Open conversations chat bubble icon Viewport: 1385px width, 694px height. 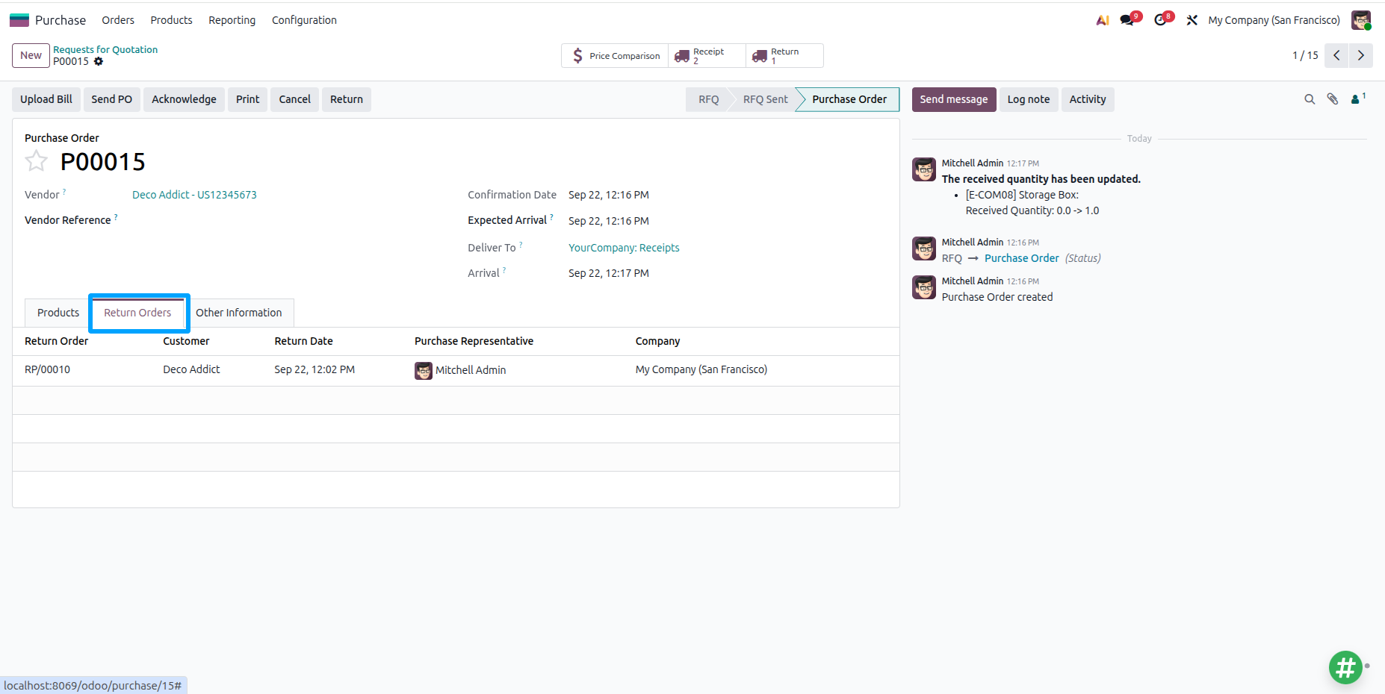pos(1128,20)
